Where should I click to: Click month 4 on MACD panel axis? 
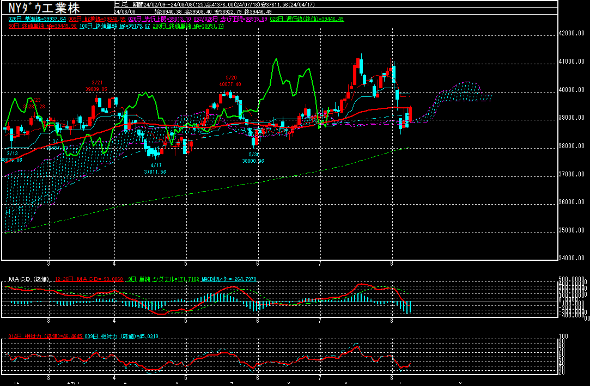pyautogui.click(x=114, y=321)
